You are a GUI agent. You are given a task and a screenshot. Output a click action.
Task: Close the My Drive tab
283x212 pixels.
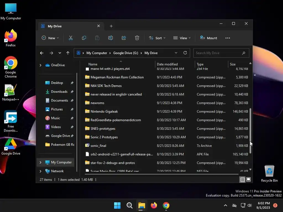click(99, 26)
